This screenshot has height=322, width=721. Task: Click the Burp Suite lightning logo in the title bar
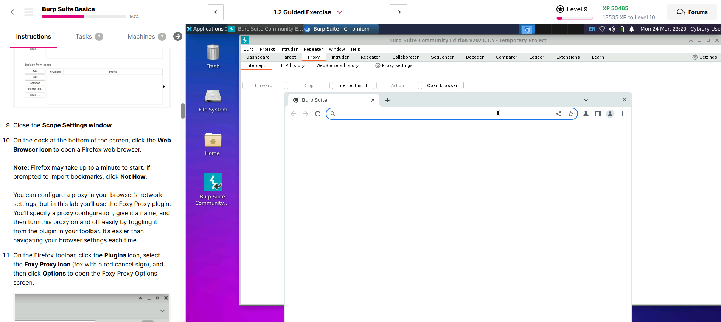[x=245, y=40]
